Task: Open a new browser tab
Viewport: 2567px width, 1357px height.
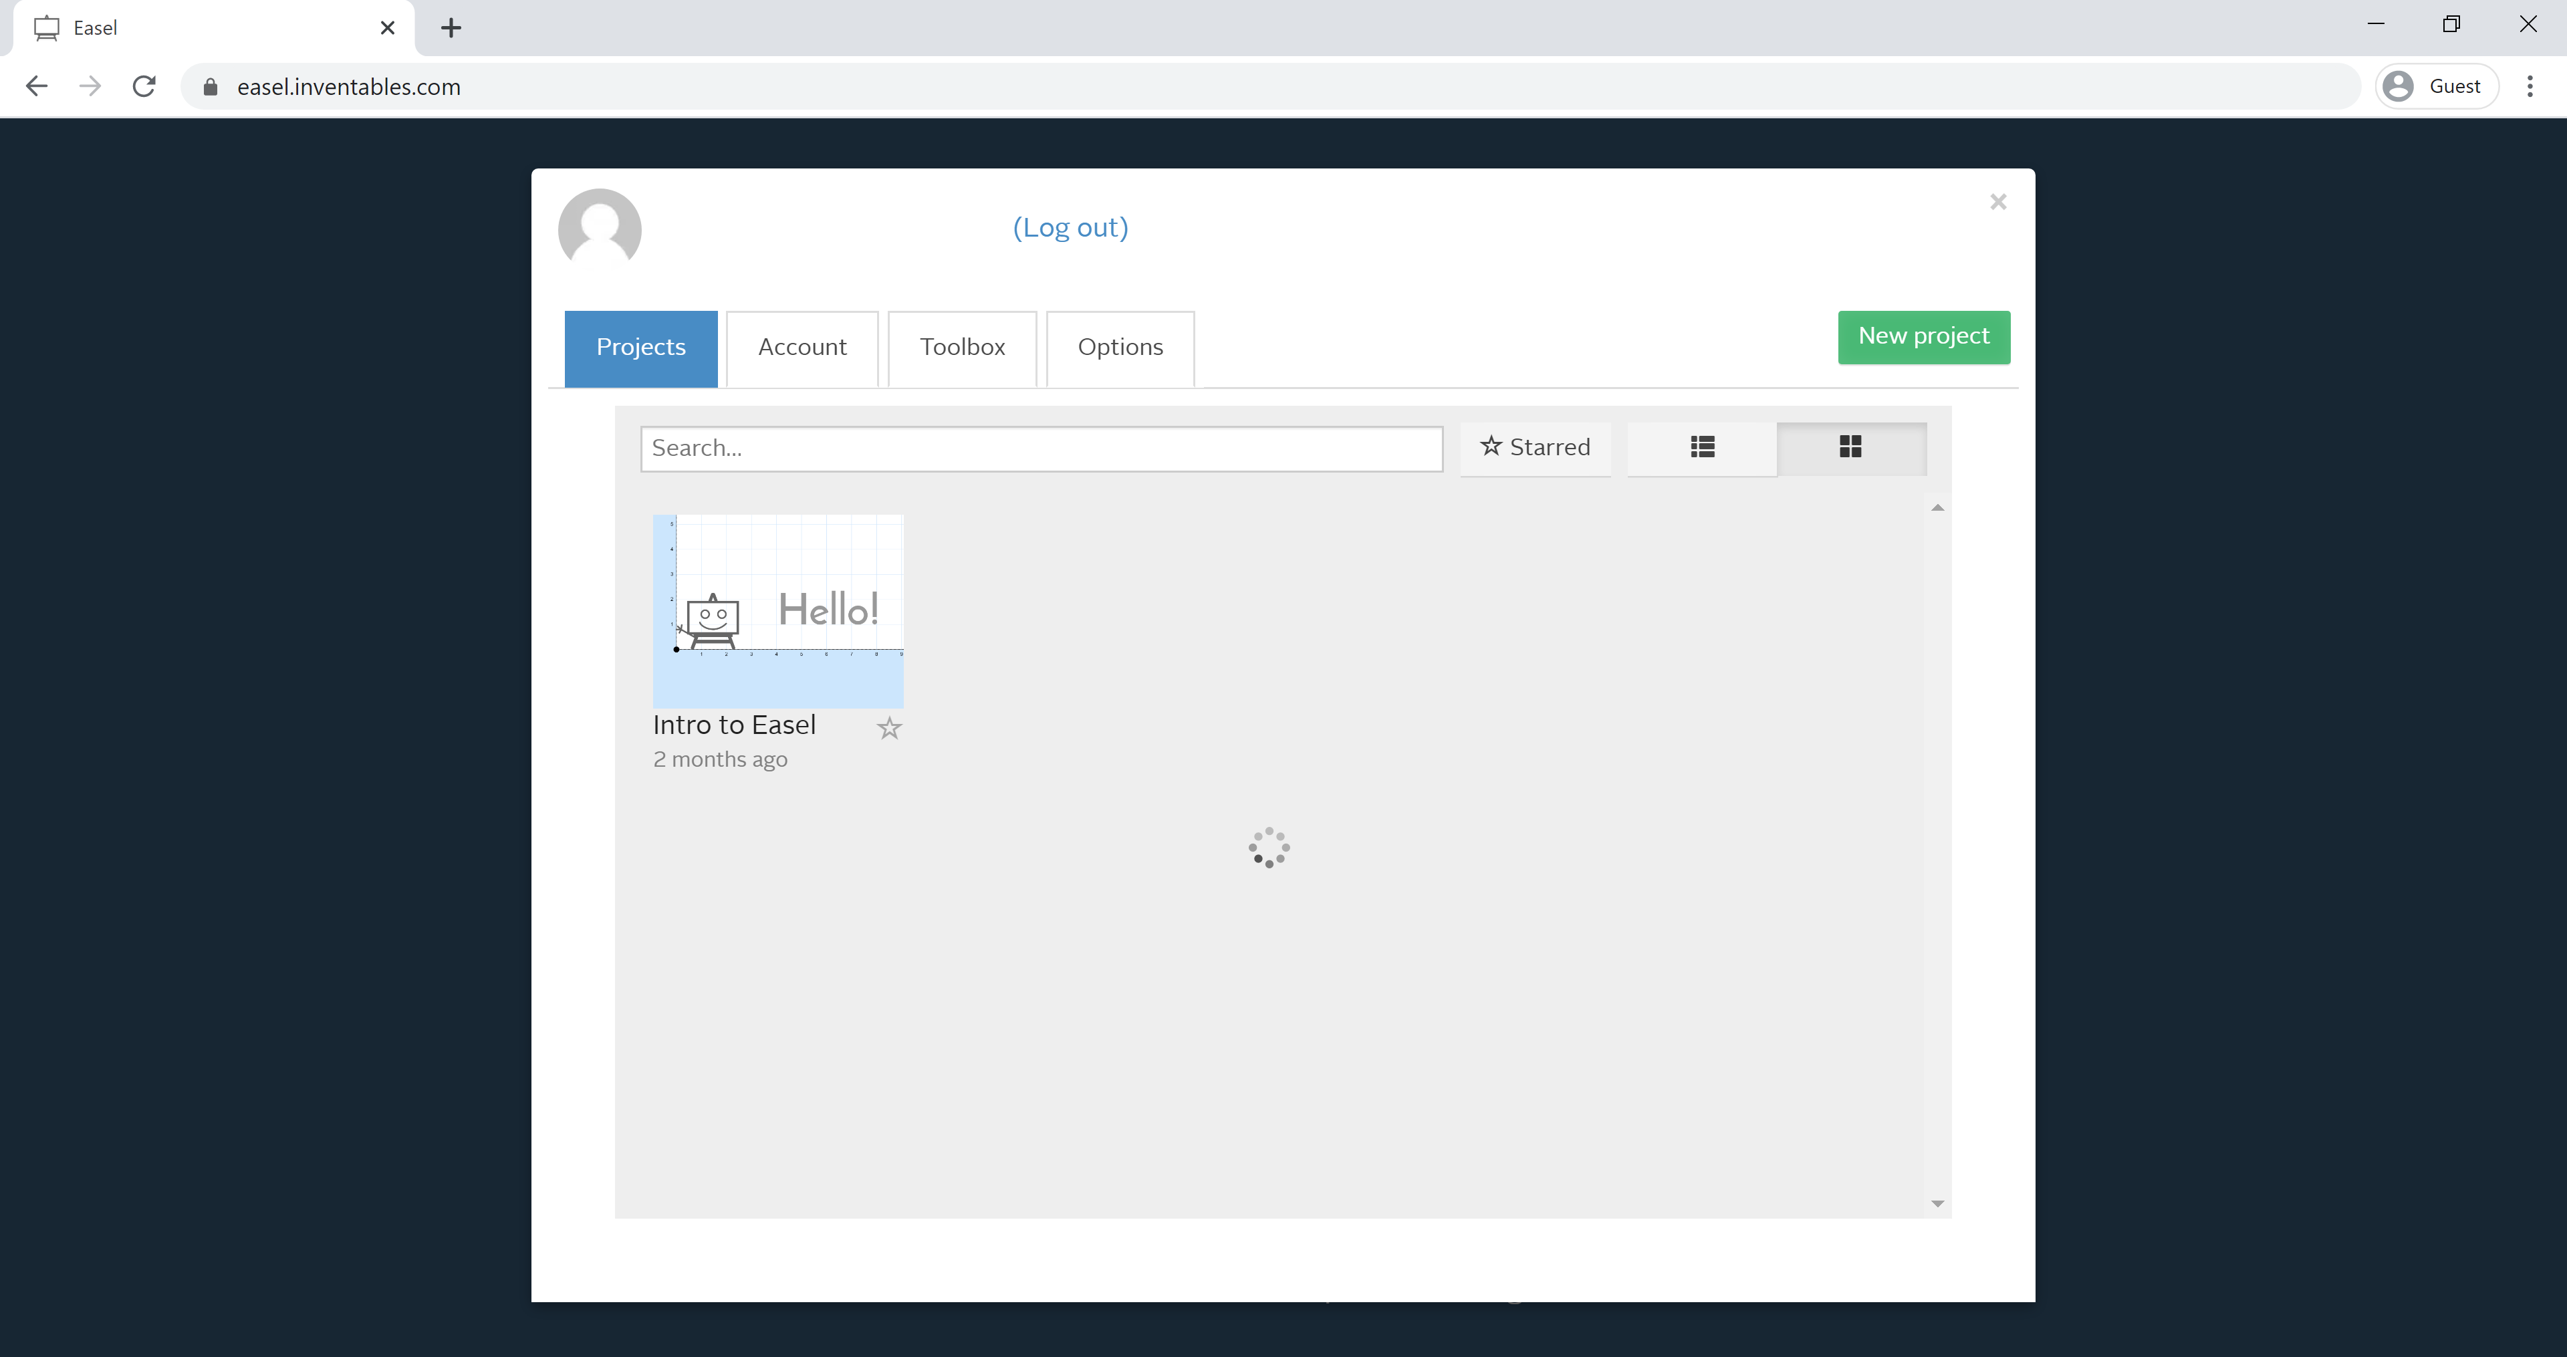Action: (x=451, y=28)
